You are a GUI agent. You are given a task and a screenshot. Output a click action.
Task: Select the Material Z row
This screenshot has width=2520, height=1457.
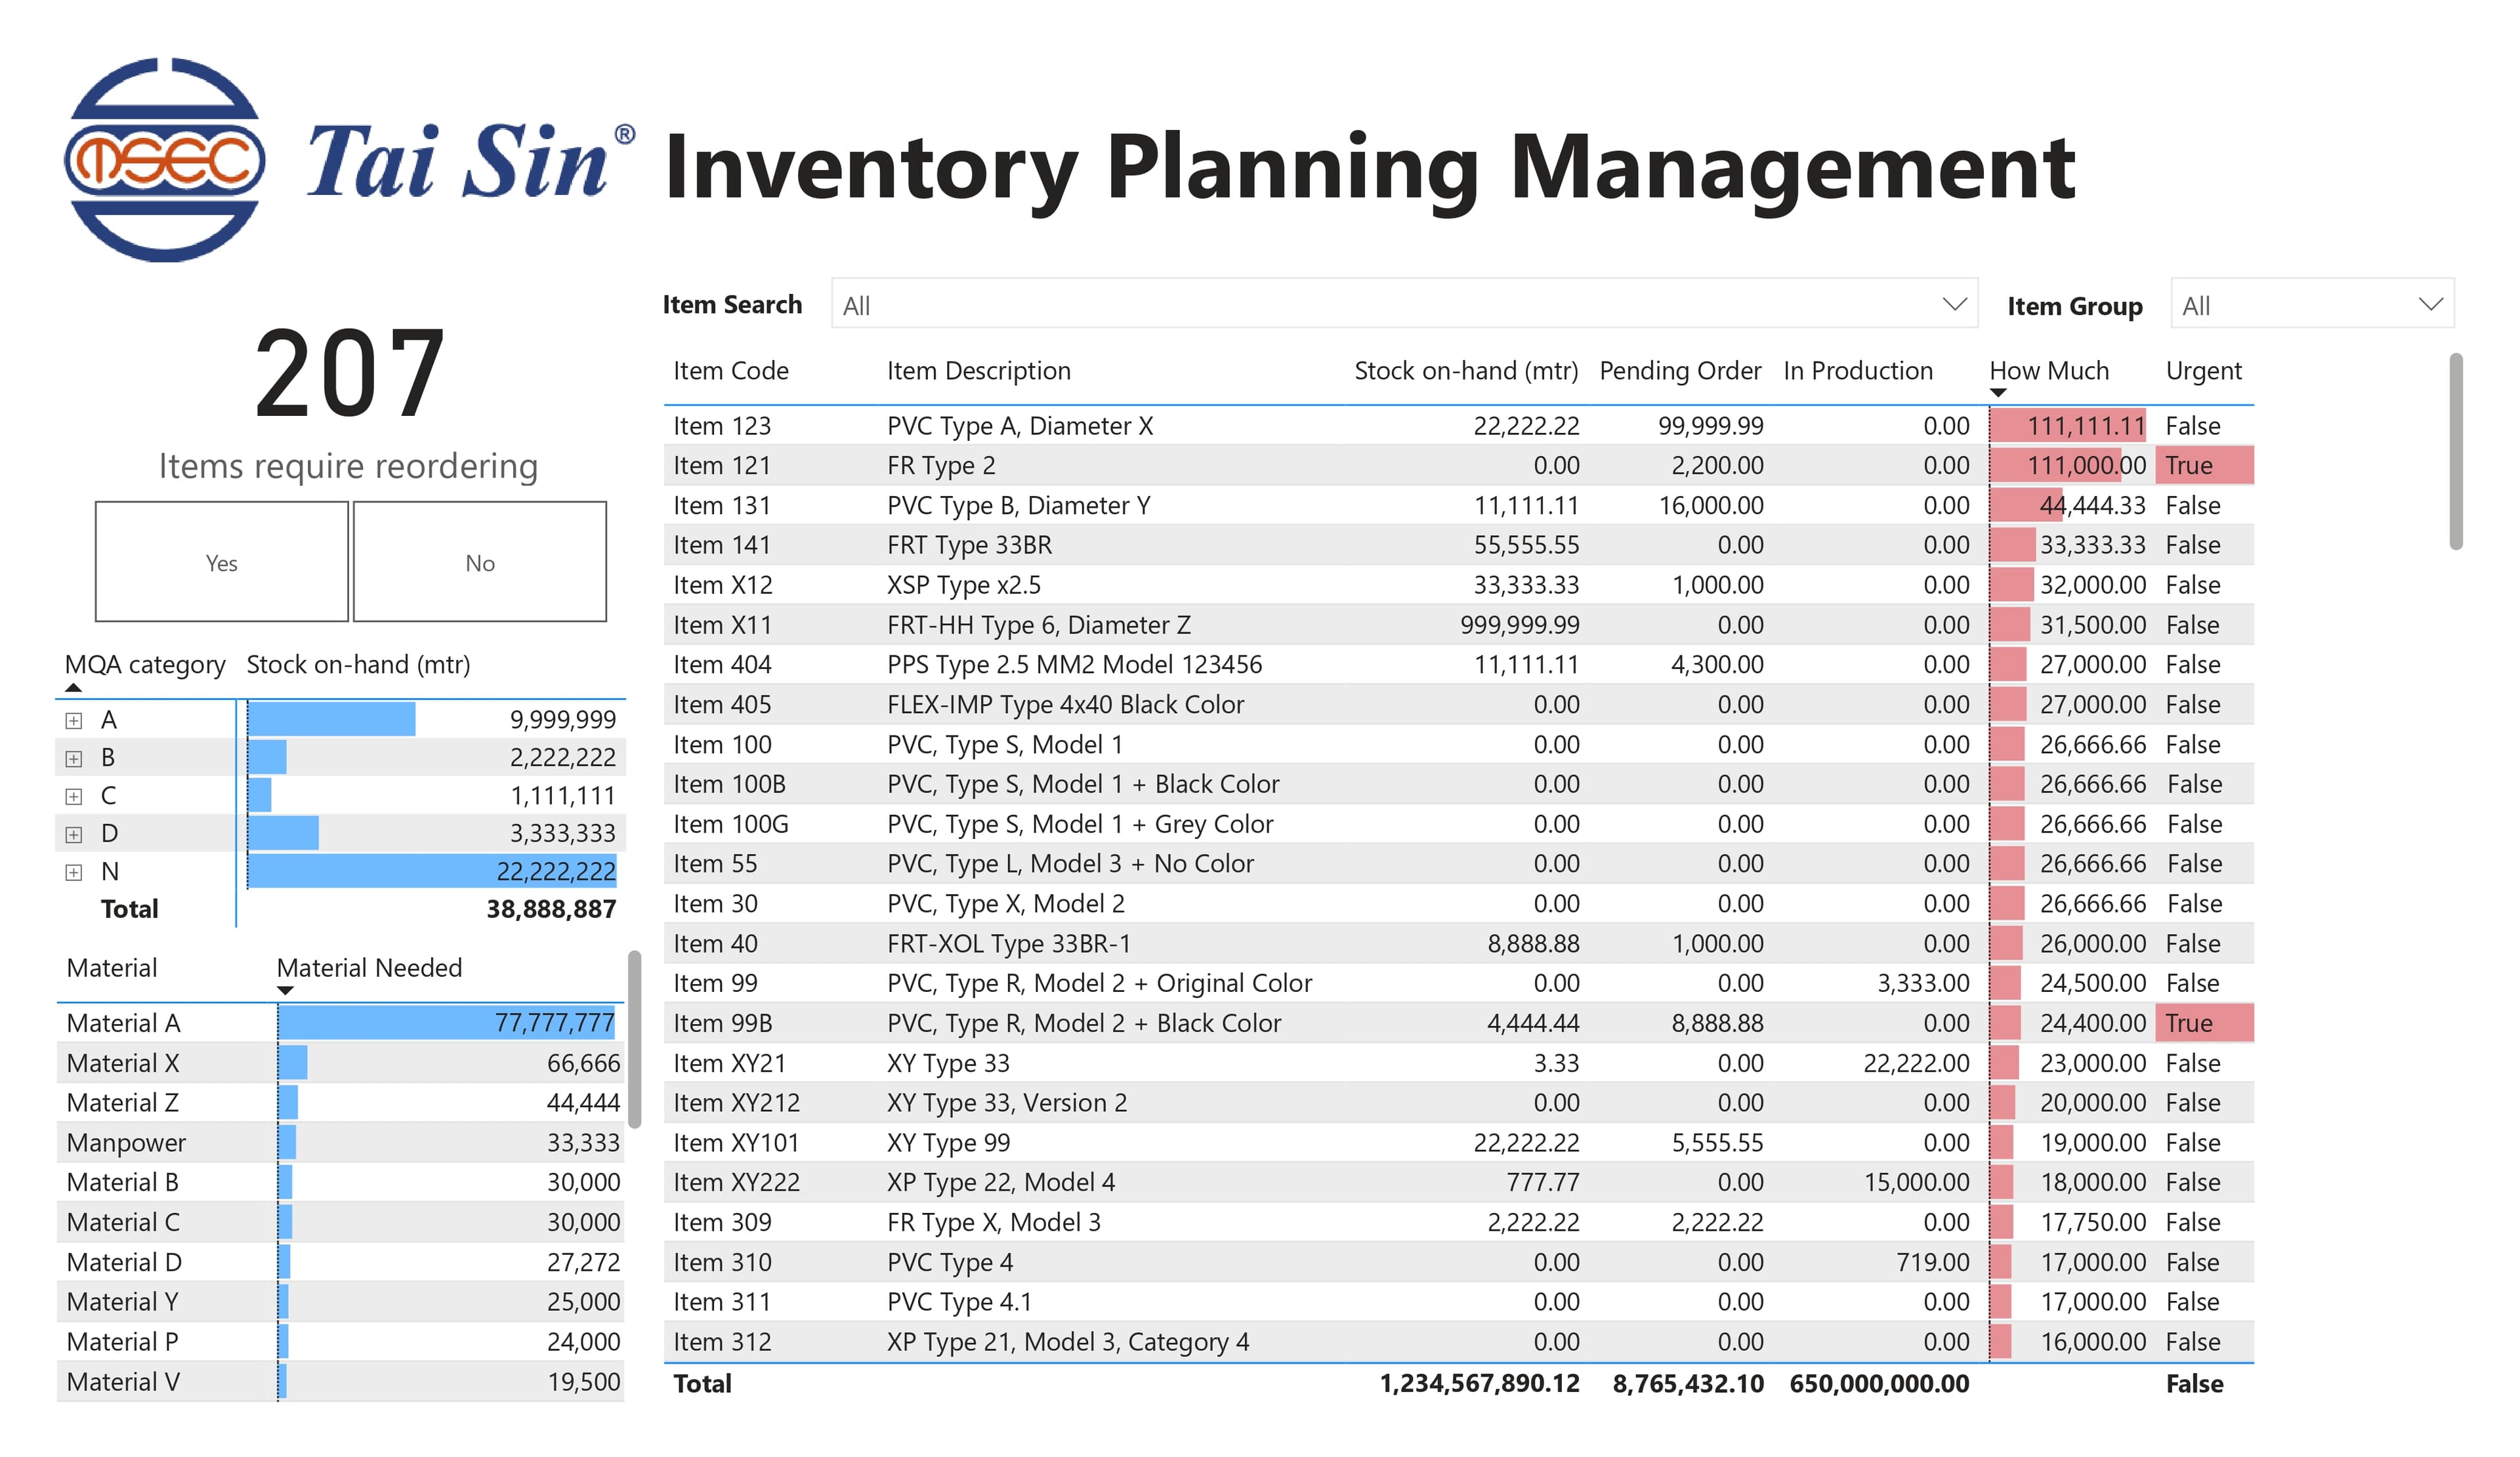tap(340, 1103)
